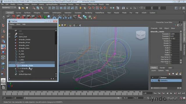Select ikHandle_RAnkle in the Outliner
Image resolution: width=186 pixels, height=104 pixels.
(x=24, y=40)
